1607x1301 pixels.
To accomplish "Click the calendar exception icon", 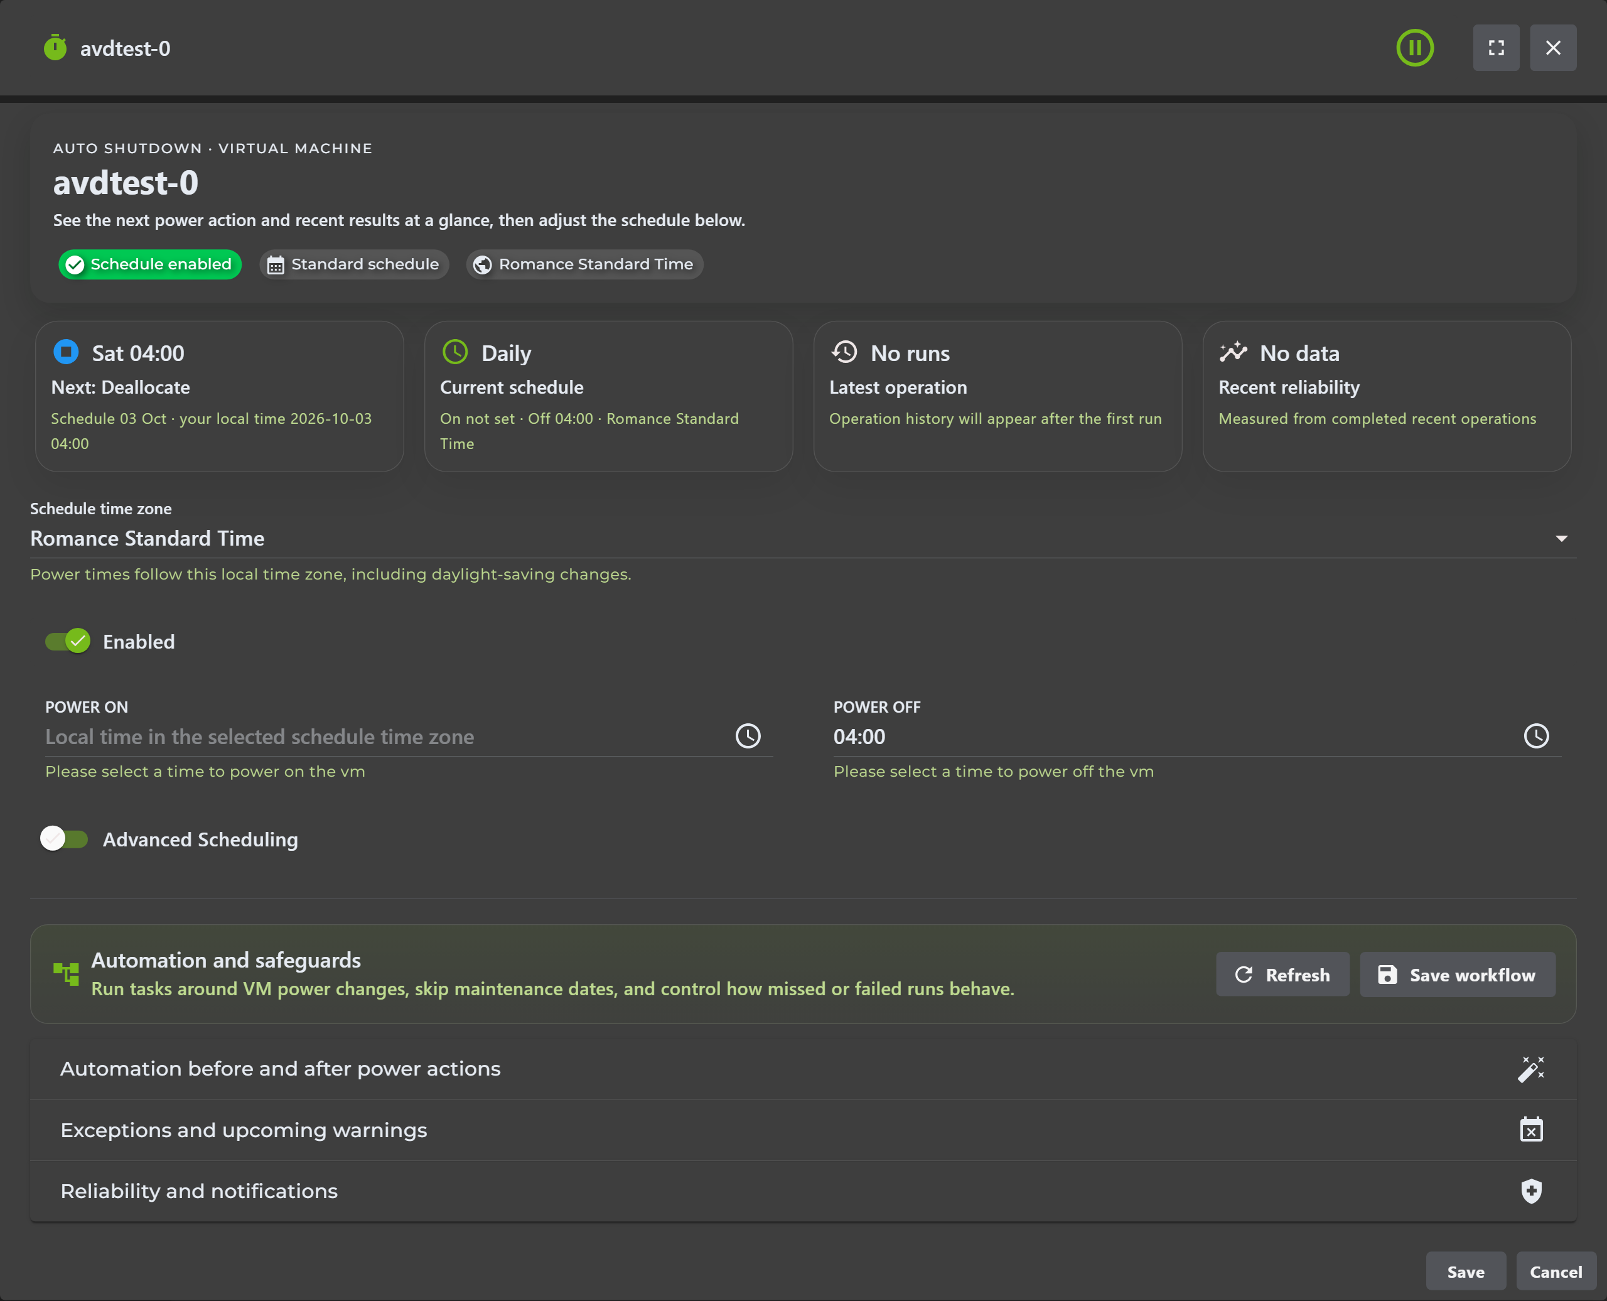I will click(x=1530, y=1130).
